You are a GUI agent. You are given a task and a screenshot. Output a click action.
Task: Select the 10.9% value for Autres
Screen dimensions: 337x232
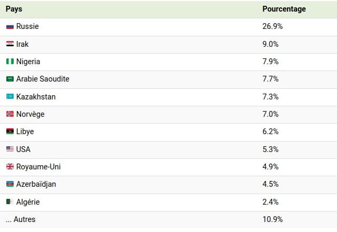[273, 219]
